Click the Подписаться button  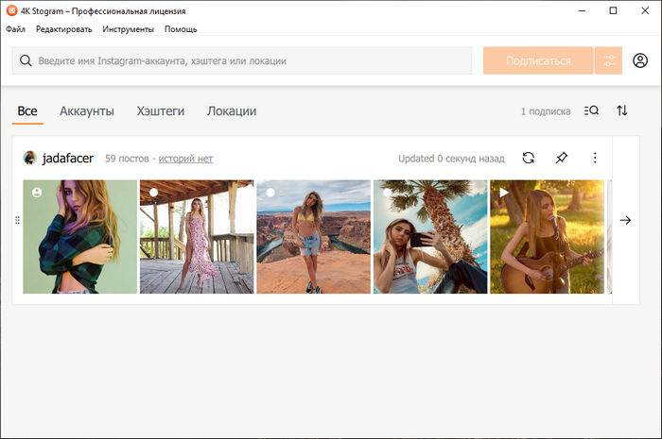[x=538, y=60]
